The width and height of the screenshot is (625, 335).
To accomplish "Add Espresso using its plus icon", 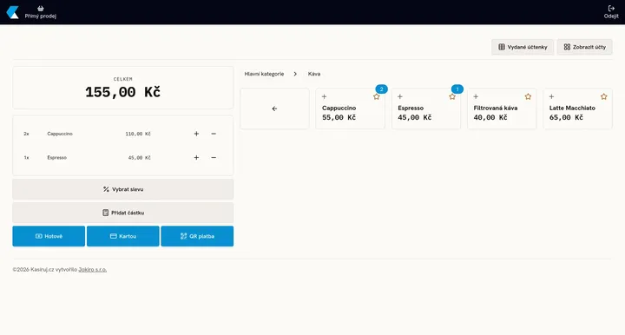I will [400, 96].
